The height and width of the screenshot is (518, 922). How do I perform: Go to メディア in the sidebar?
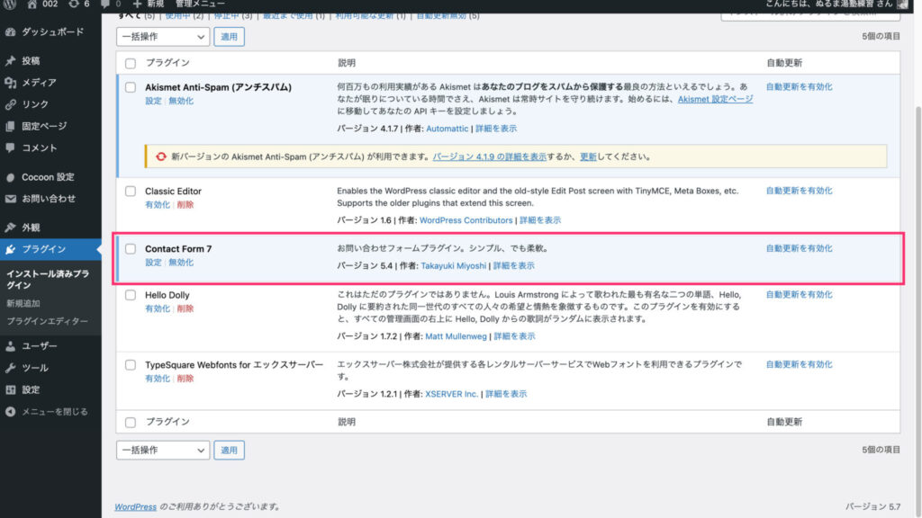tap(39, 83)
